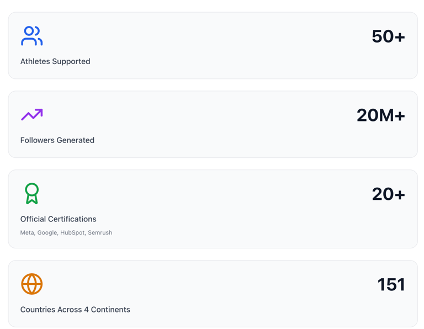Screen dimensions: 424x329
Task: Click the word HubSpot in certifications subtitle
Action: point(72,233)
